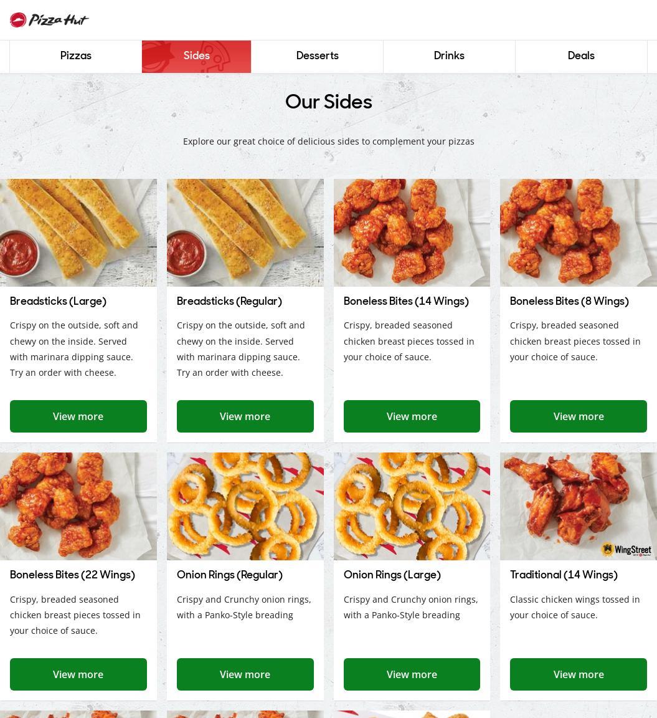Open the Onion Rings (Regular) picture
Viewport: 657px width, 718px height.
[x=245, y=506]
